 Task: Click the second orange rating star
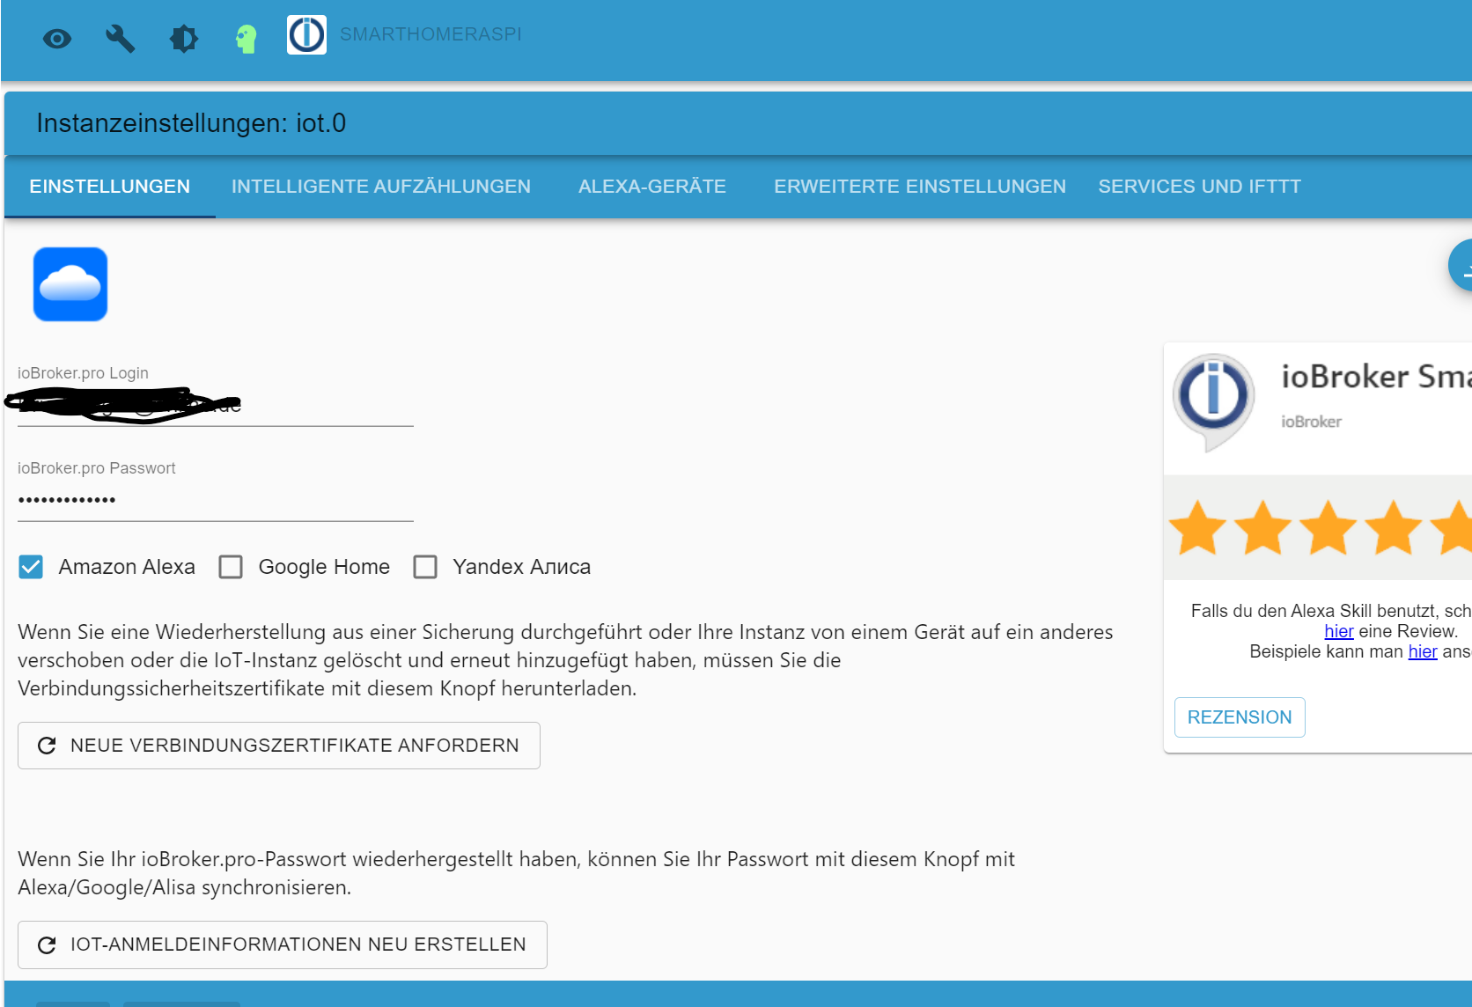(1262, 528)
